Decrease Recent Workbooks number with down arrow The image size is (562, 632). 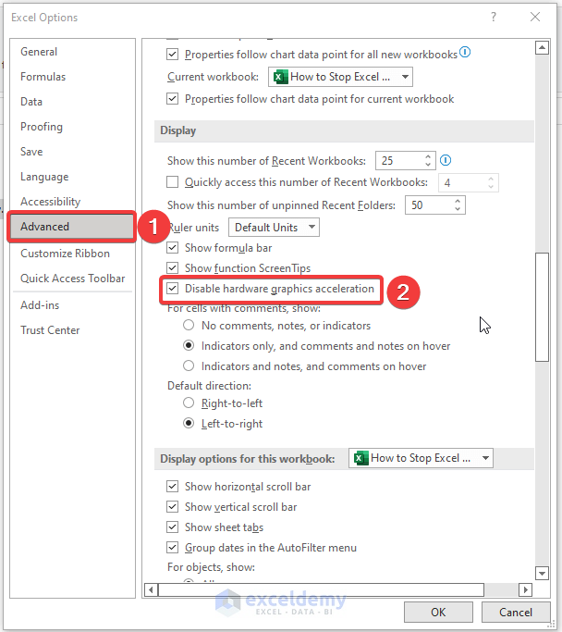tap(428, 165)
